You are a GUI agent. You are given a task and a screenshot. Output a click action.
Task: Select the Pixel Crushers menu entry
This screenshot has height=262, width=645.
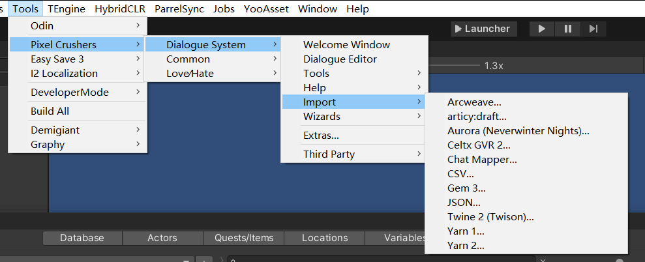tap(78, 44)
